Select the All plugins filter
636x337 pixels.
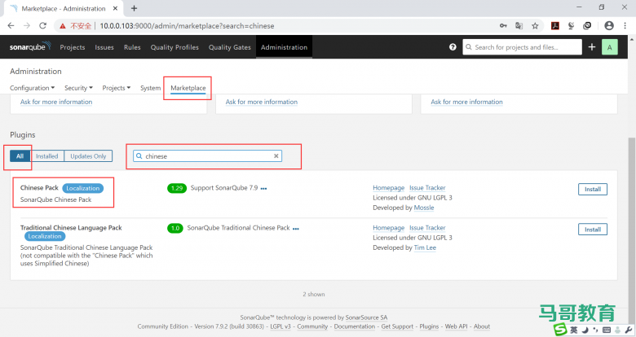tap(20, 156)
